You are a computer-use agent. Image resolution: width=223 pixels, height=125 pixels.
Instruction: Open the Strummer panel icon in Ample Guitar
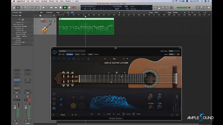[59, 59]
